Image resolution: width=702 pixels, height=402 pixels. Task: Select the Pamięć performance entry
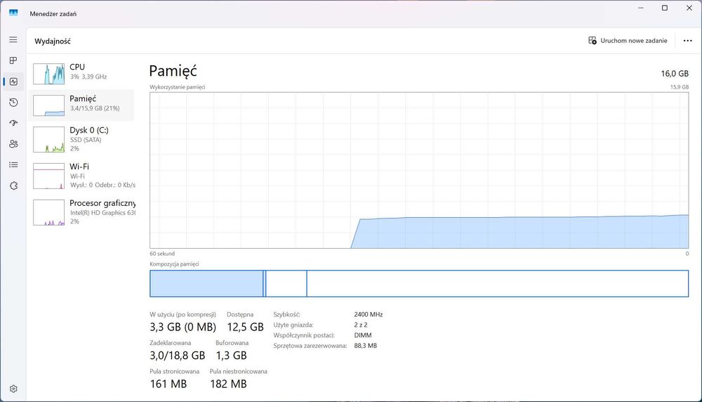(81, 105)
